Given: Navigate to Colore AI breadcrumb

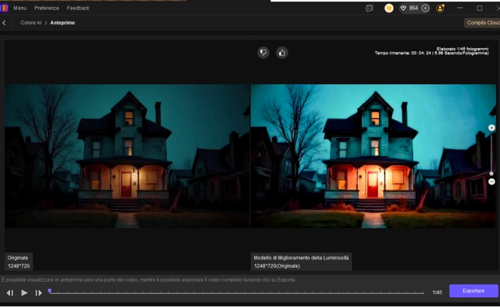Looking at the screenshot, I should coord(31,22).
